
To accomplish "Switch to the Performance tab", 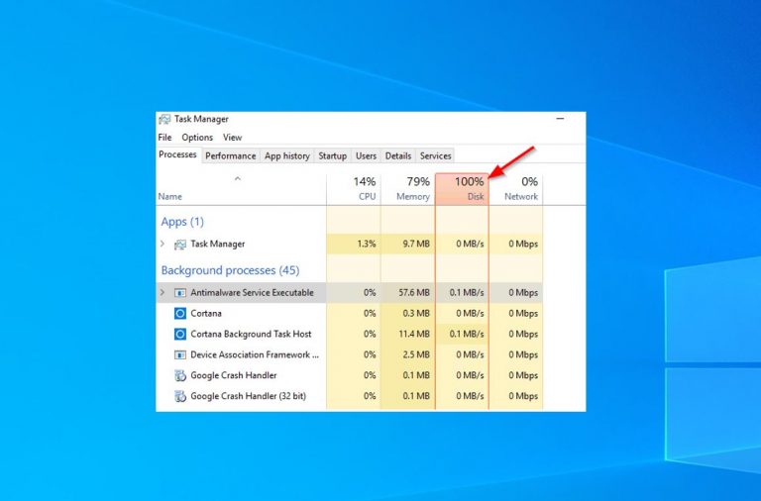I will (231, 155).
